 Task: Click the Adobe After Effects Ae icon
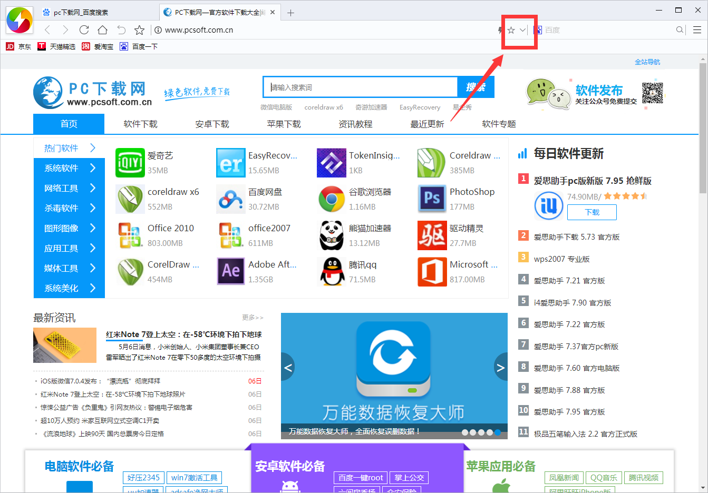(x=230, y=272)
